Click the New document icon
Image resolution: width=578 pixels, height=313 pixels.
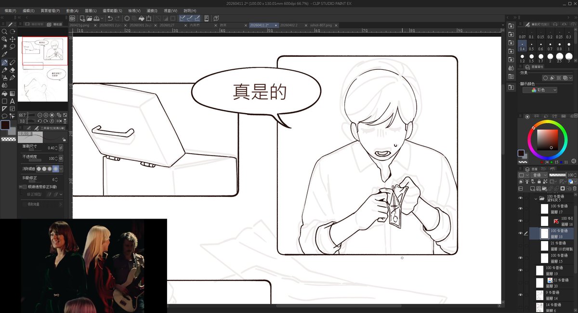coord(82,18)
